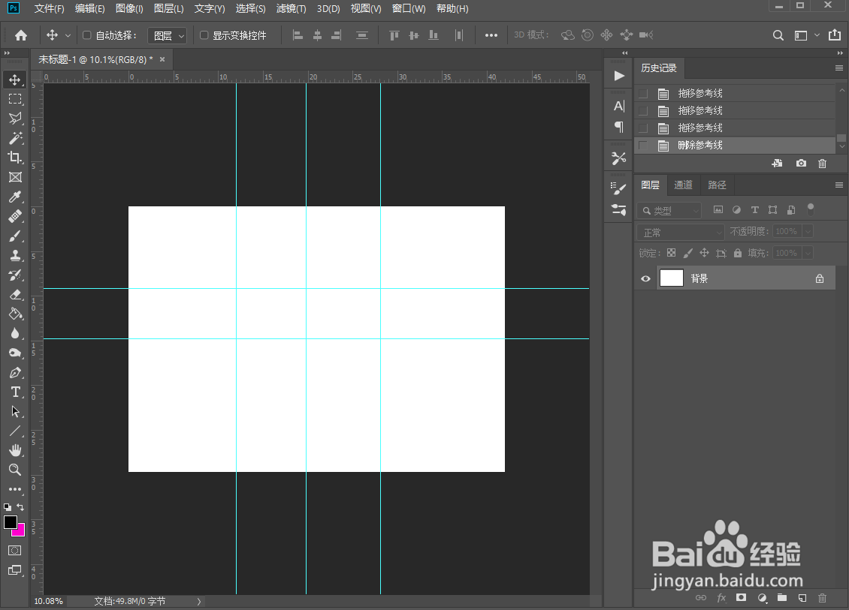849x610 pixels.
Task: Choose the Eyedropper tool
Action: point(15,197)
